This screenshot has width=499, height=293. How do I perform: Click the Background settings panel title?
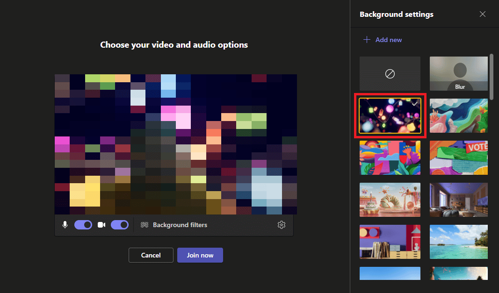396,14
